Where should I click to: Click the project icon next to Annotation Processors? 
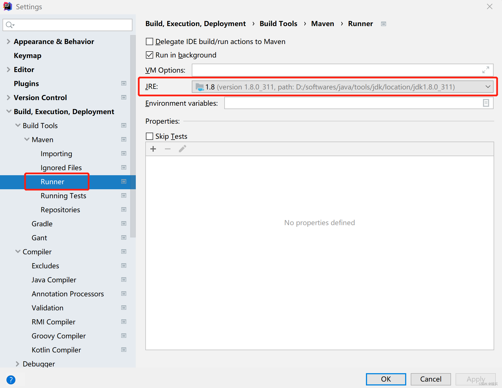click(x=124, y=294)
